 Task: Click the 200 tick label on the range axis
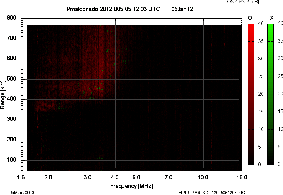coord(11,140)
